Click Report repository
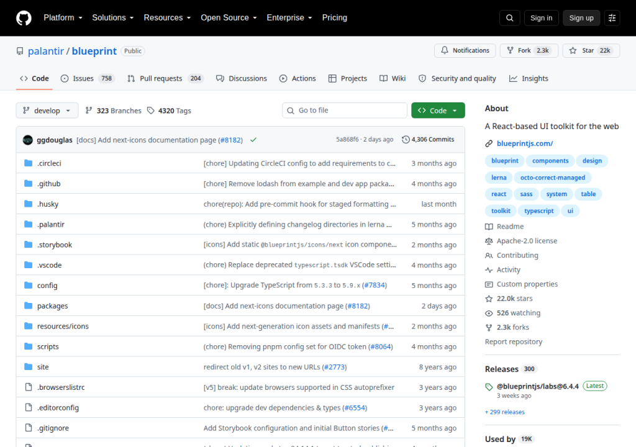 [x=514, y=342]
